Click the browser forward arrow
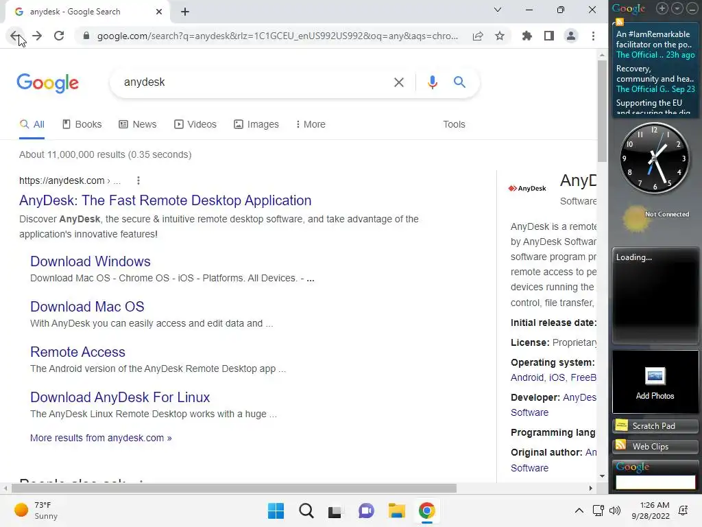The height and width of the screenshot is (527, 702). (x=37, y=36)
